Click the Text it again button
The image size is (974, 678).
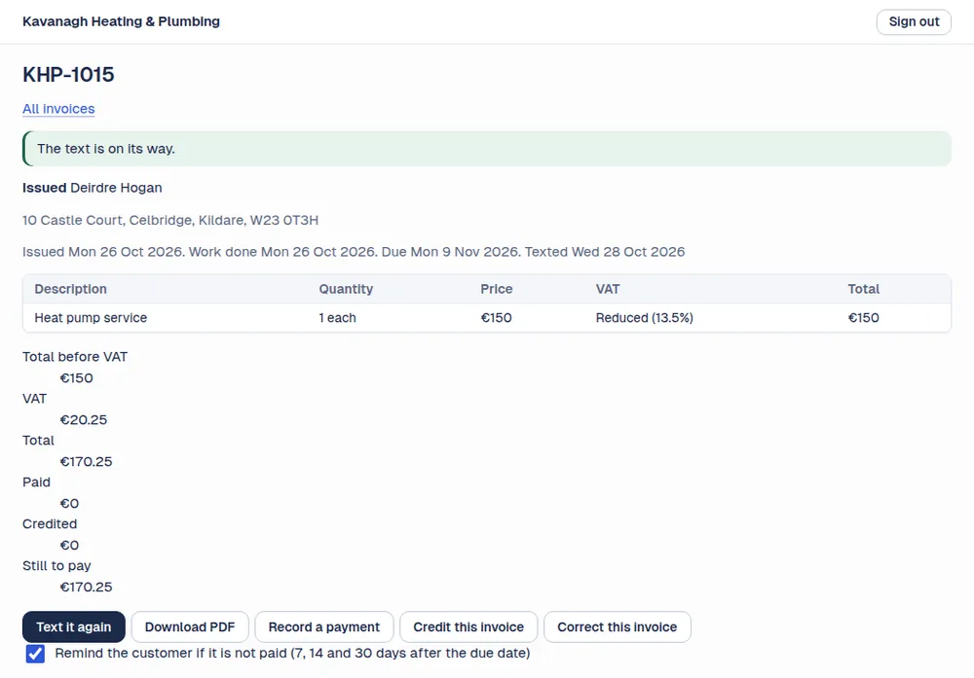pyautogui.click(x=73, y=626)
